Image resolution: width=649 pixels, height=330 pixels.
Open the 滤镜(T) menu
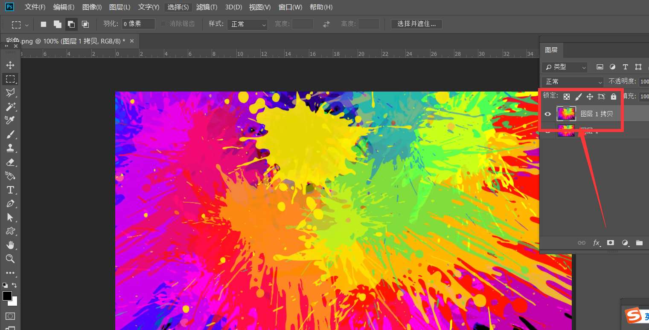(x=207, y=7)
